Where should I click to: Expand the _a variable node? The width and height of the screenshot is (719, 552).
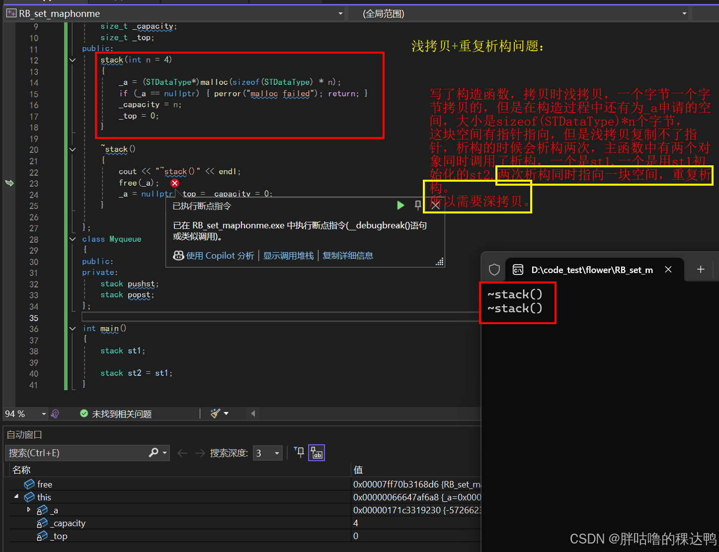(28, 509)
